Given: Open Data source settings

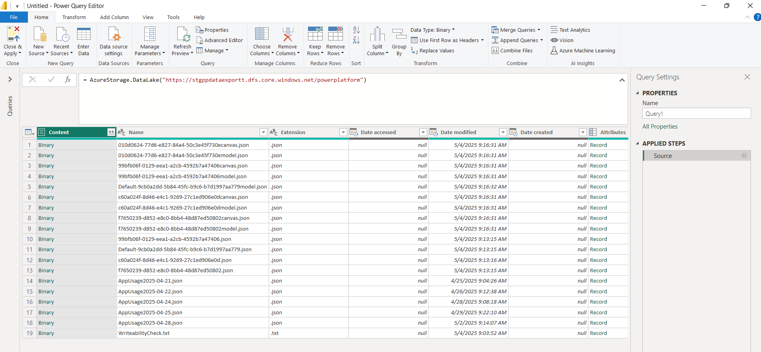Looking at the screenshot, I should [114, 35].
